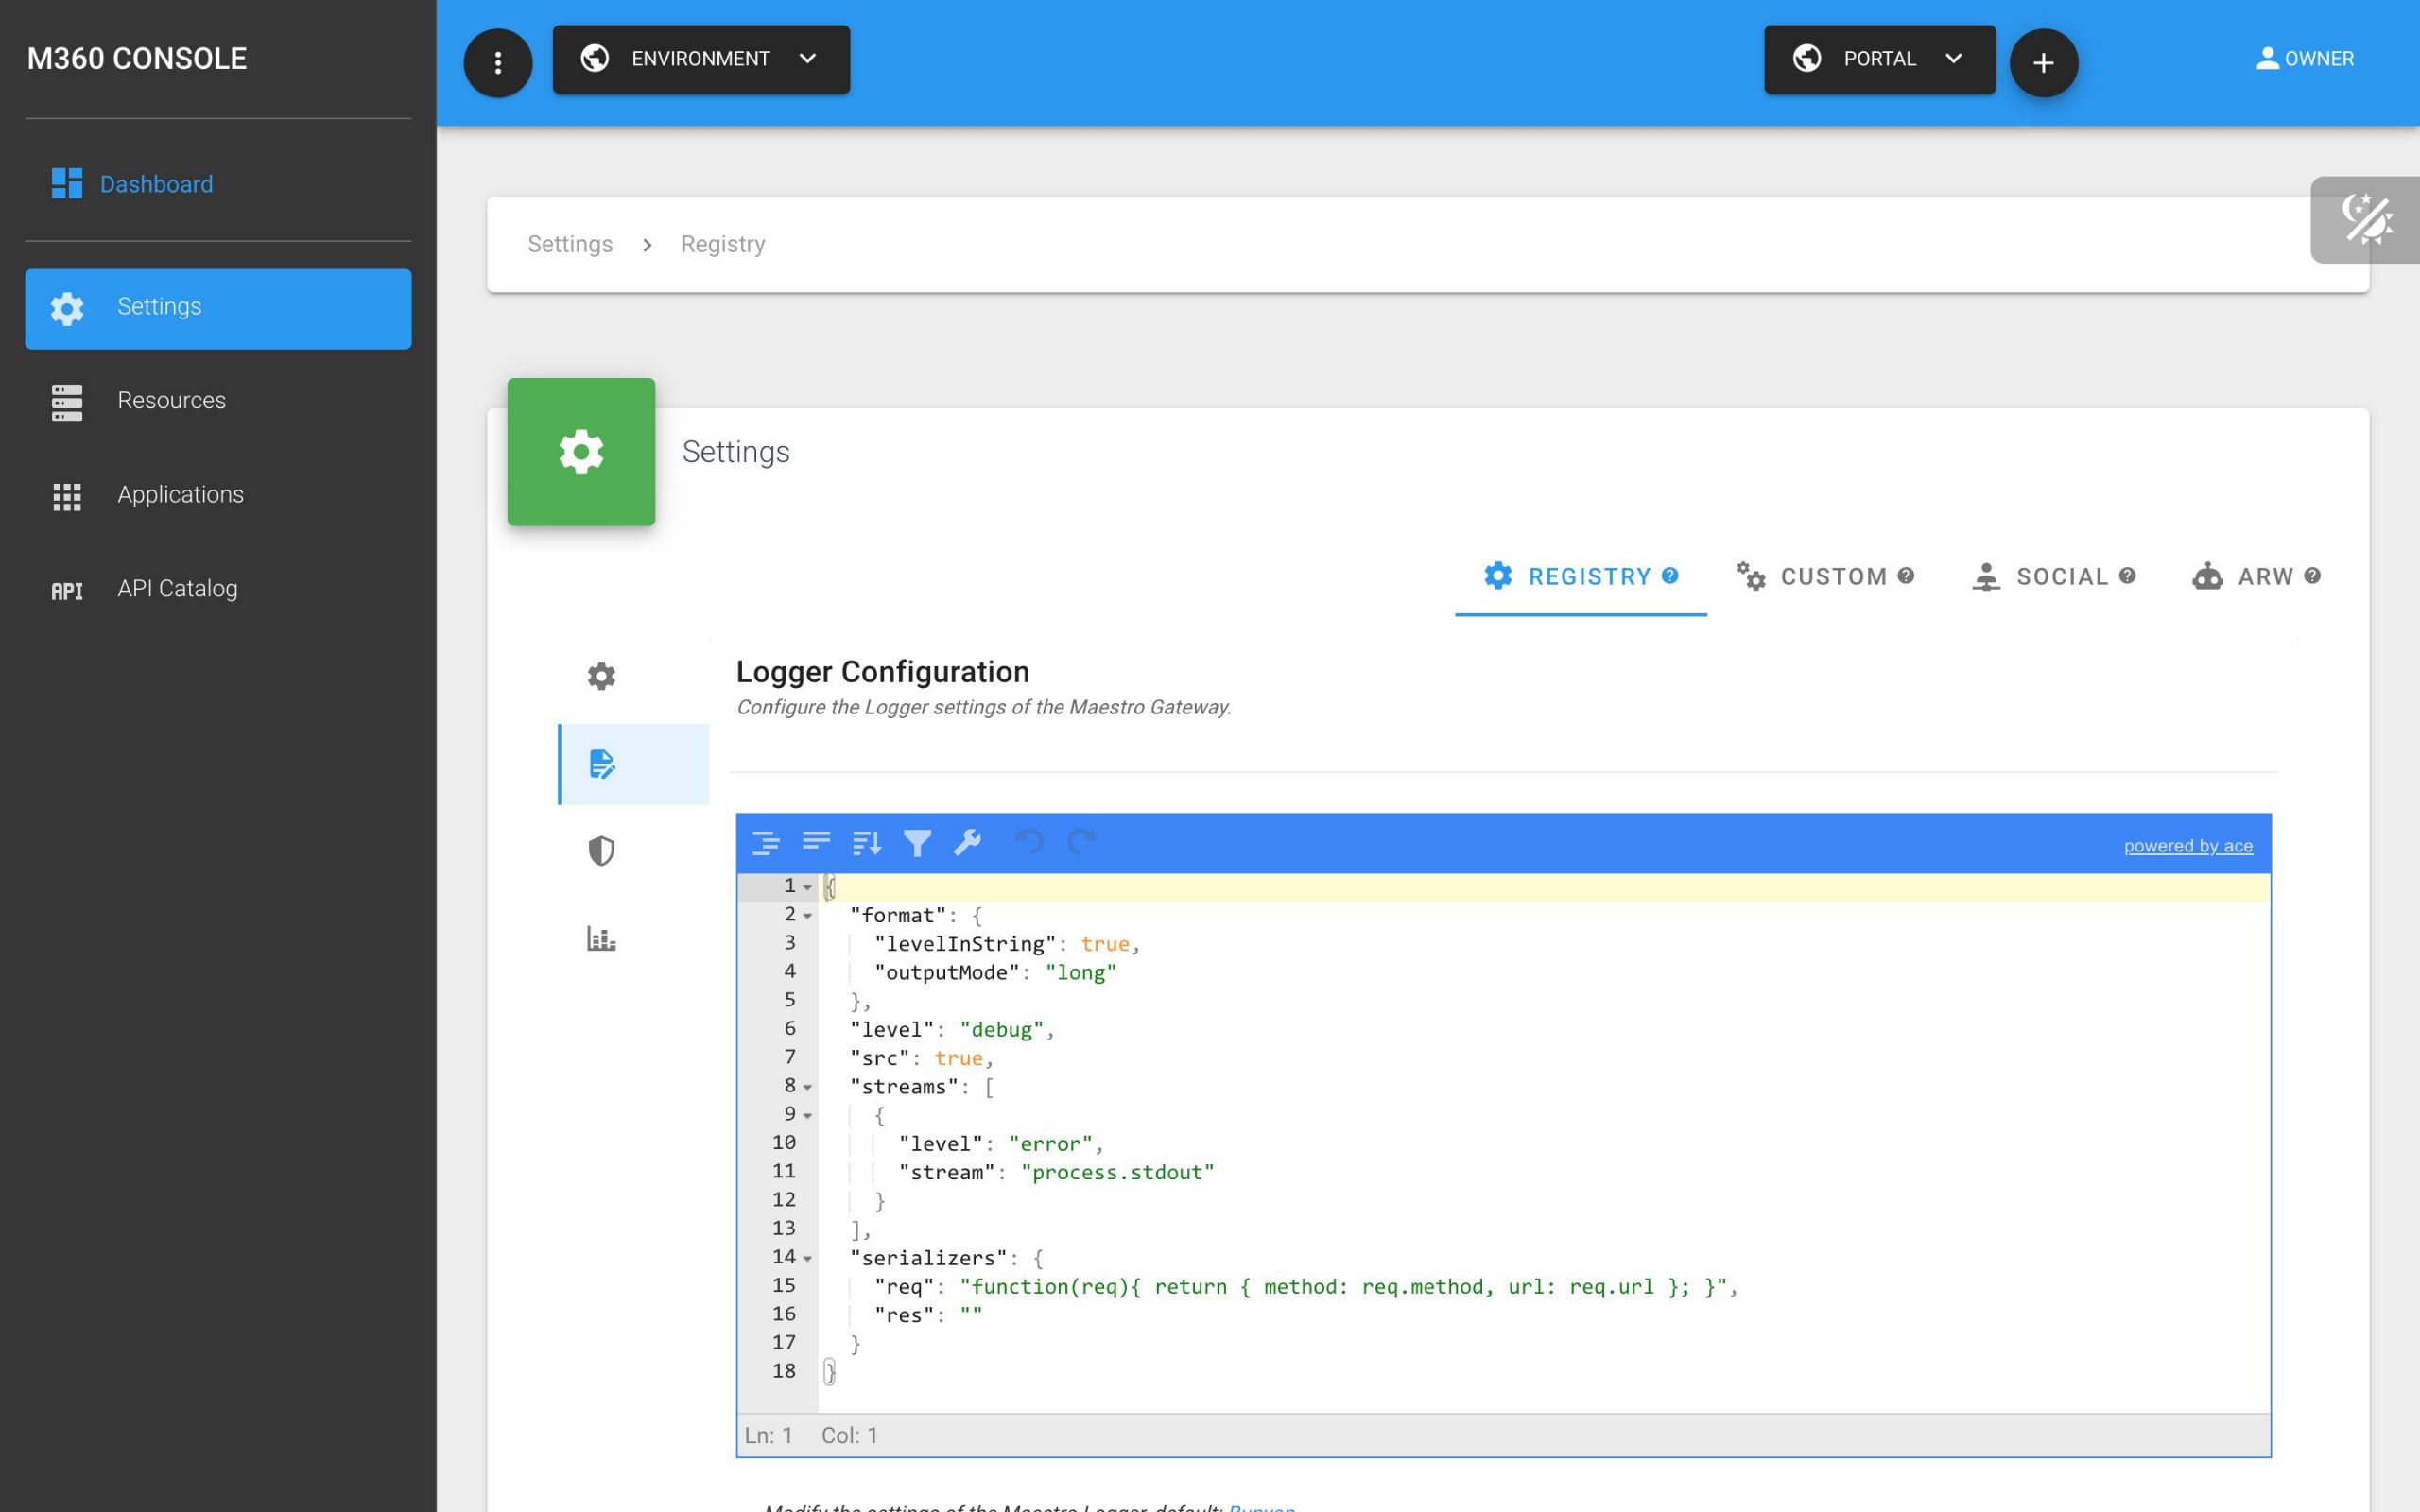Switch to the CUSTOM tab
The image size is (2420, 1512).
tap(1825, 577)
